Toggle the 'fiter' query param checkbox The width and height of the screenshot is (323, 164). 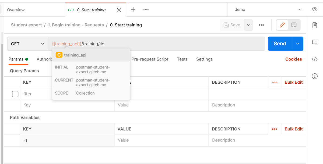pyautogui.click(x=15, y=94)
